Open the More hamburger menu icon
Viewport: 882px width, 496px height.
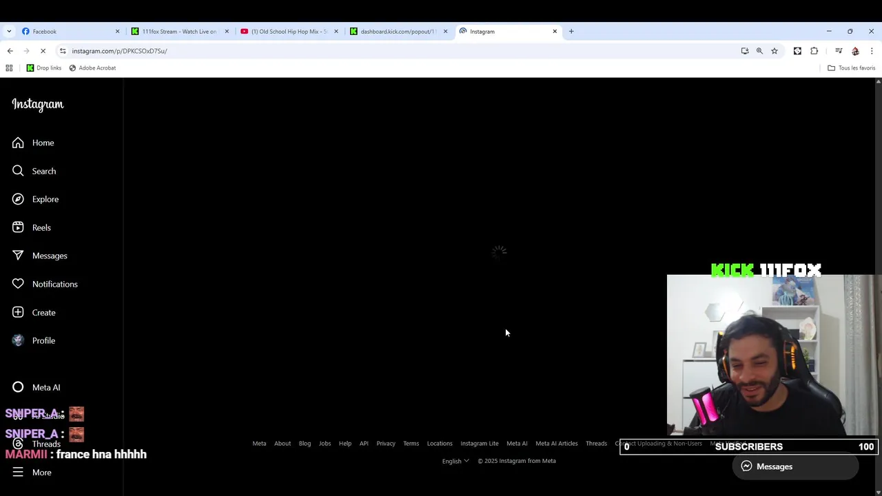[18, 472]
